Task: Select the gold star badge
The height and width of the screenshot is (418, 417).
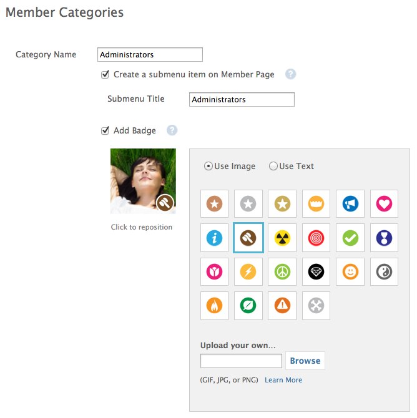Action: (282, 203)
